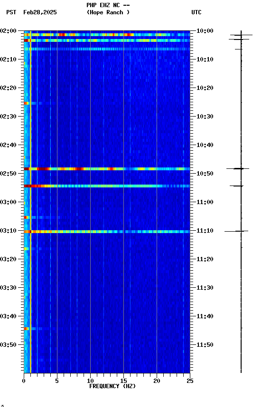Click the faint event band near 02:06
Viewport: 262px width, 411px height.
pos(107,49)
